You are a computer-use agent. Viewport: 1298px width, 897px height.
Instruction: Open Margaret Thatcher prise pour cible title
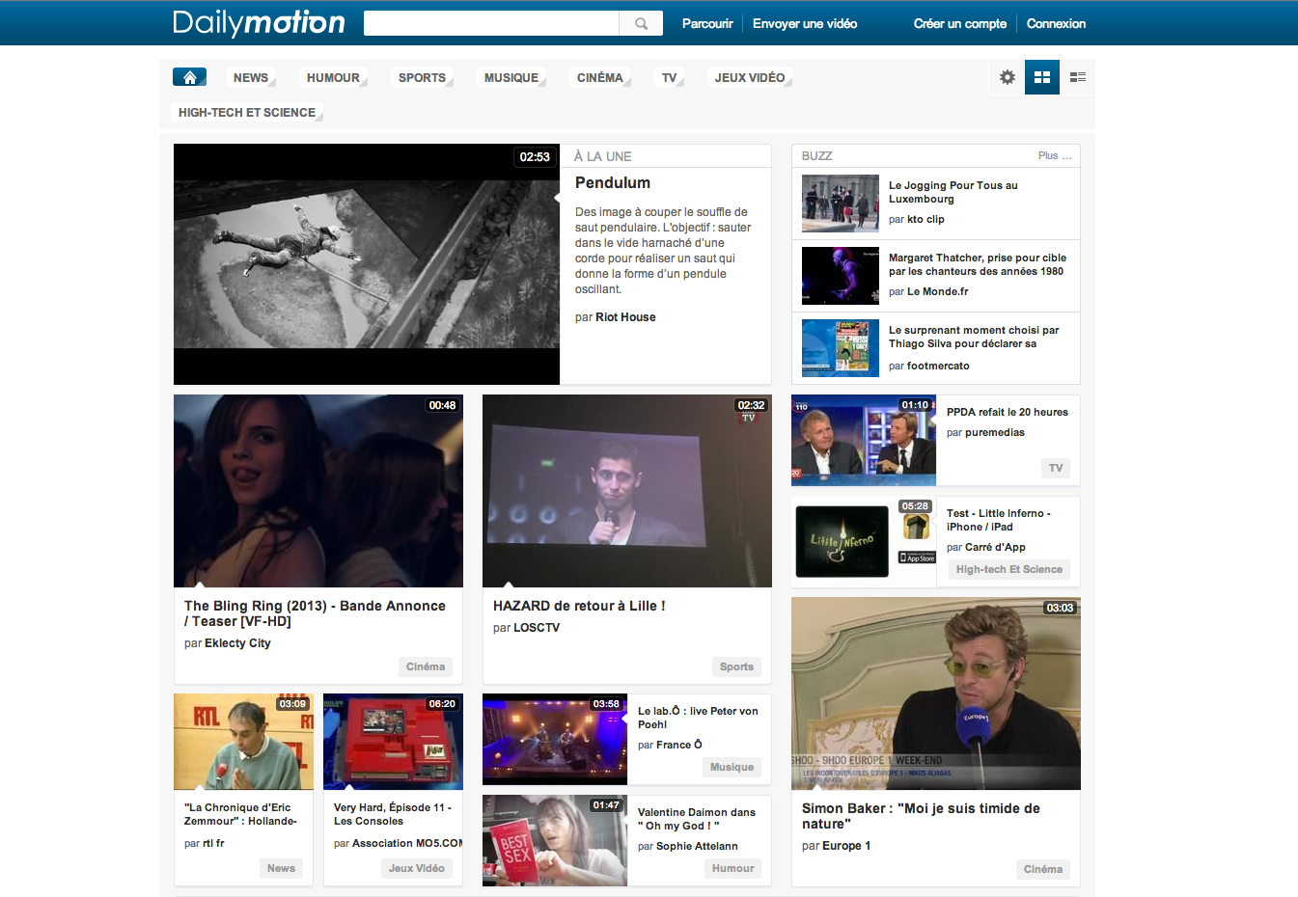pyautogui.click(x=978, y=264)
